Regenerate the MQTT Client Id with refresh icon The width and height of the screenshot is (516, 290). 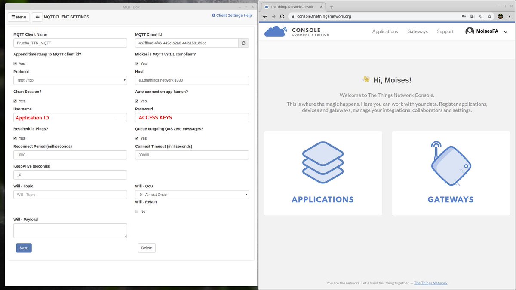[244, 43]
